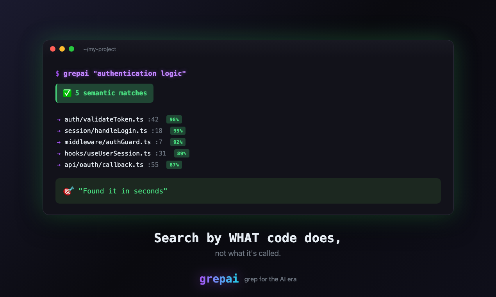The height and width of the screenshot is (297, 496).
Task: Click the arrow before middleware/authGuard.ts
Action: (x=59, y=142)
